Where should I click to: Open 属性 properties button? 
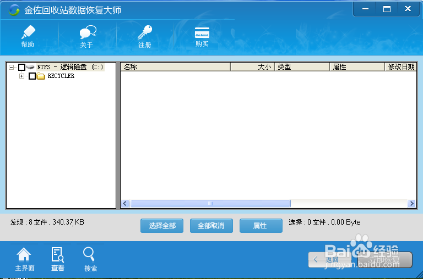click(261, 226)
